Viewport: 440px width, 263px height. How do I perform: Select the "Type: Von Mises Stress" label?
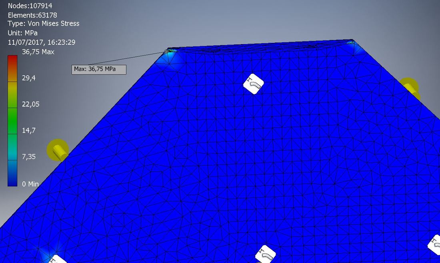tap(44, 24)
